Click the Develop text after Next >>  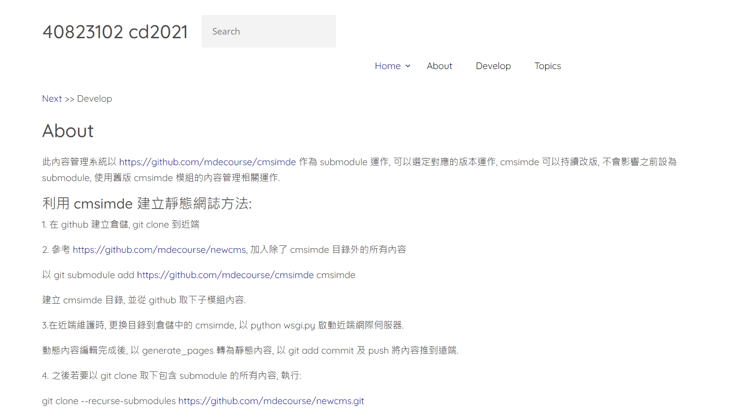tap(94, 98)
